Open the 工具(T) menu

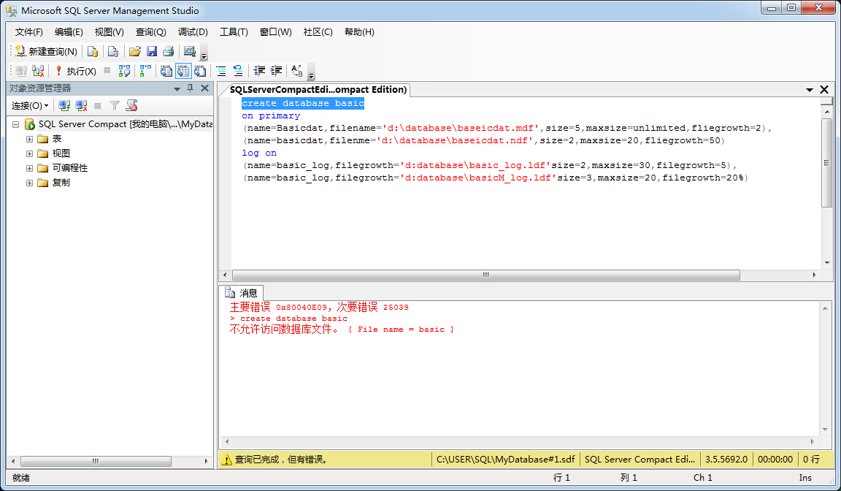point(234,31)
